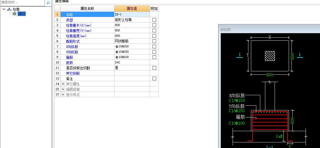Click the X向纵筋 value cell

pos(132,47)
